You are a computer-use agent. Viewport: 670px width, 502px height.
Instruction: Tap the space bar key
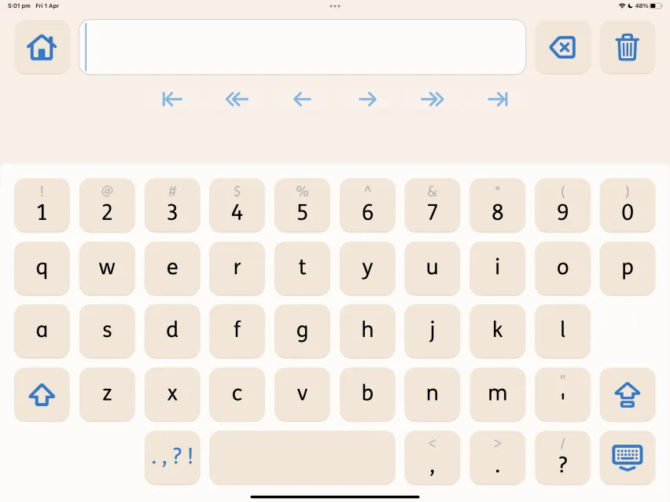coord(302,457)
